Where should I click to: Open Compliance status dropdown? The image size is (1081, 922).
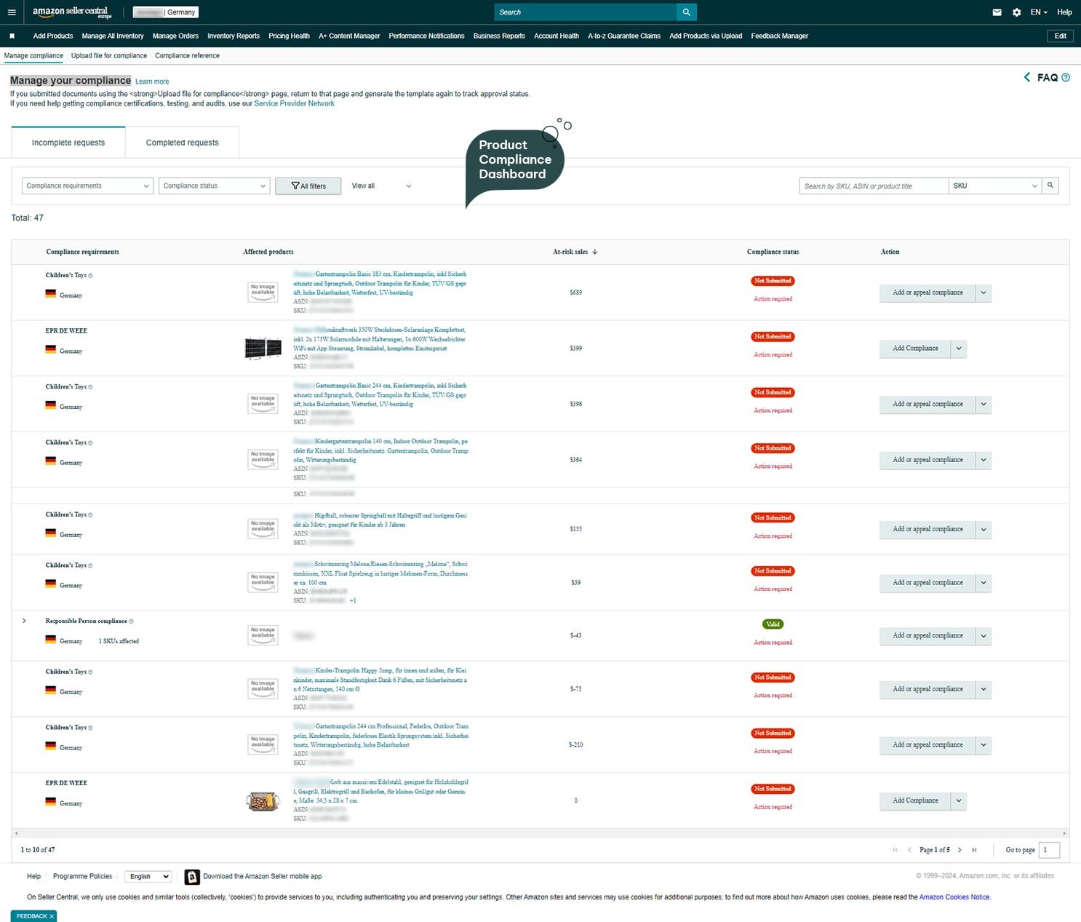tap(214, 186)
